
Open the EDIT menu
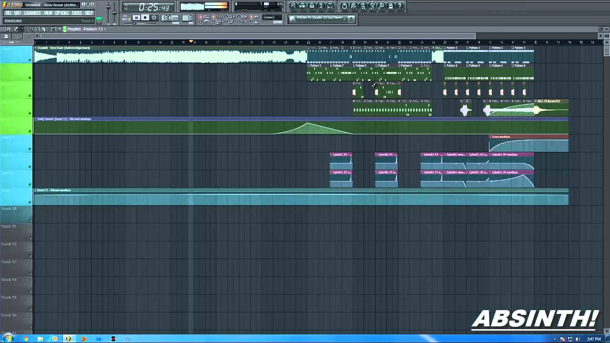point(18,13)
